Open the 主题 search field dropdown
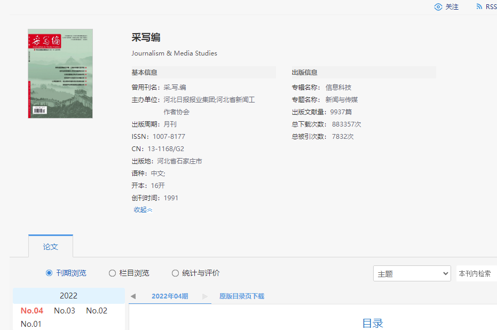 (412, 274)
